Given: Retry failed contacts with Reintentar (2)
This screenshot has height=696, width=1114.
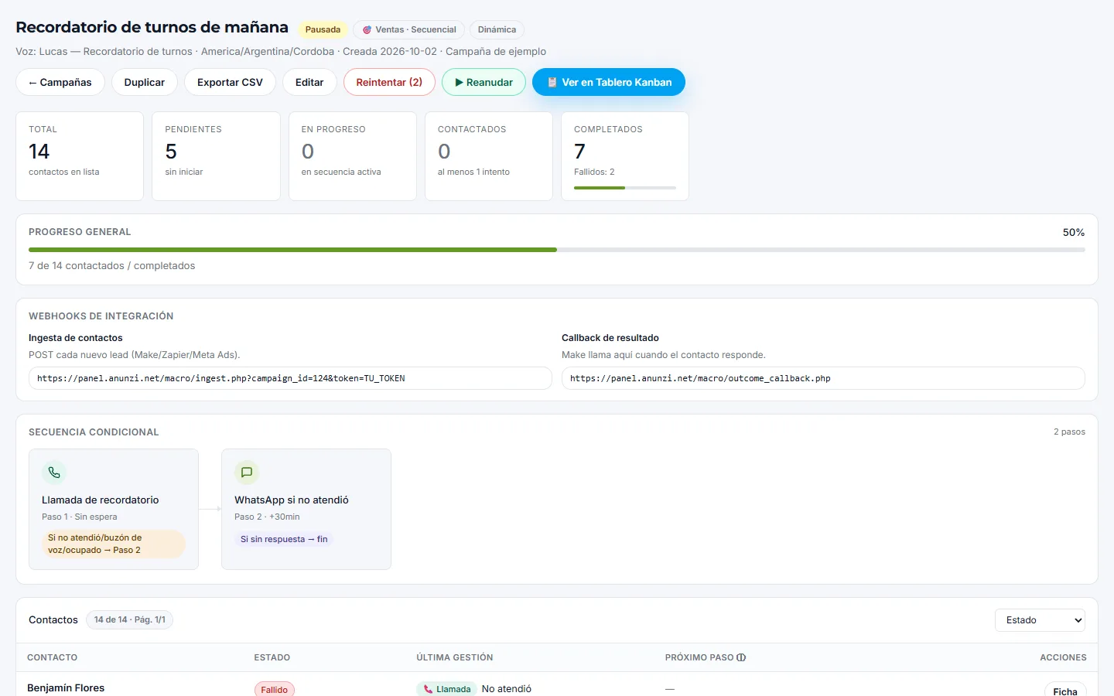Looking at the screenshot, I should (x=389, y=82).
